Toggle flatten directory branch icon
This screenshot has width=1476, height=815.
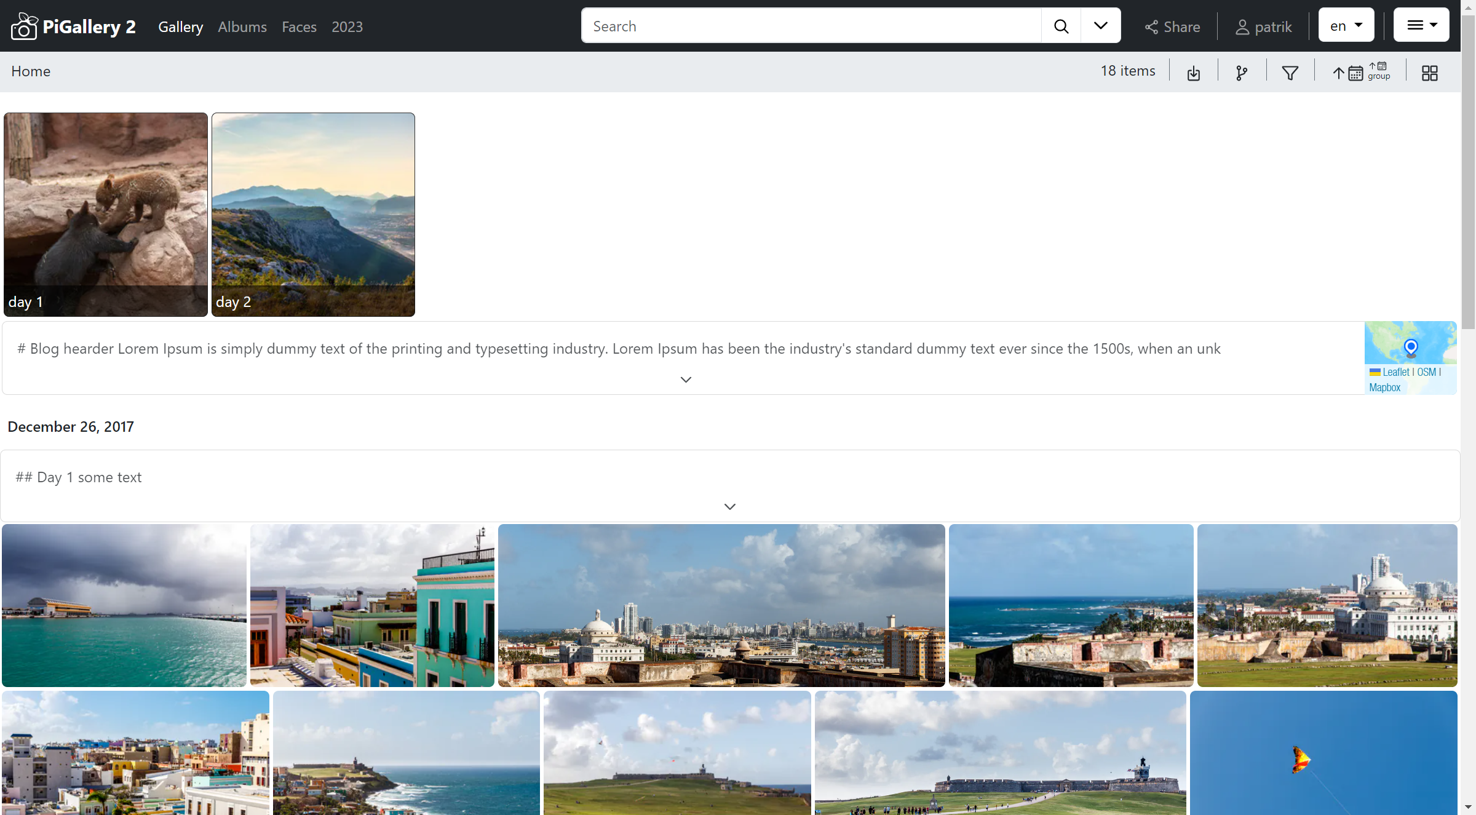(x=1242, y=73)
